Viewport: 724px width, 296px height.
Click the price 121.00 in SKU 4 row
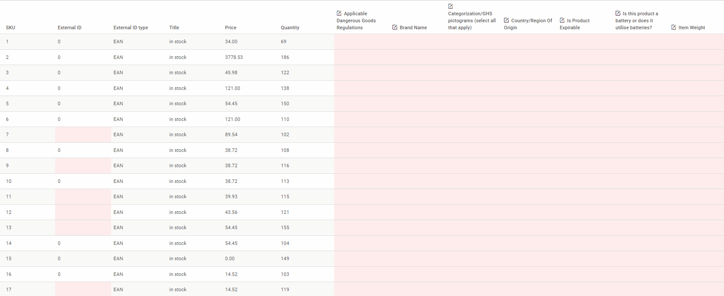coord(233,88)
